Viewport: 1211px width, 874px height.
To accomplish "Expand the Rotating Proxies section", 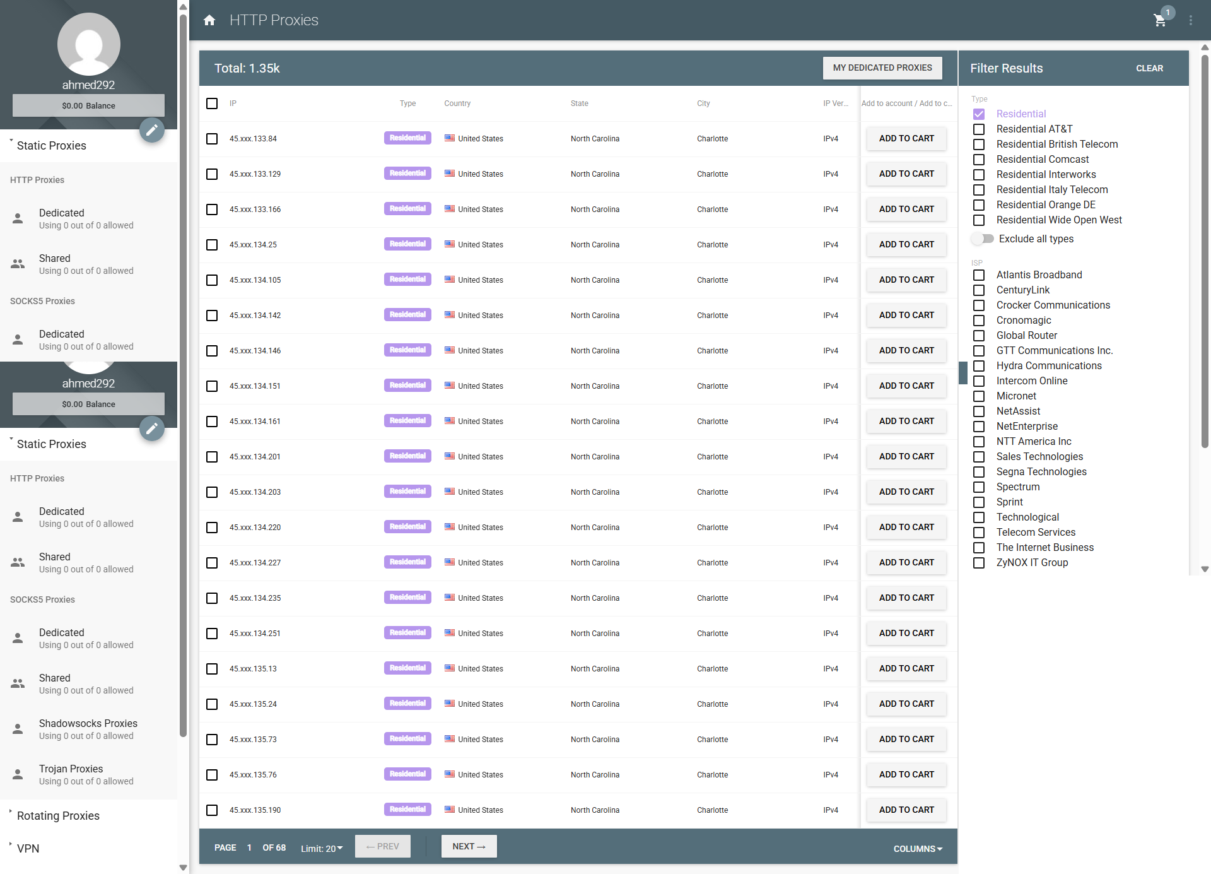I will [58, 816].
